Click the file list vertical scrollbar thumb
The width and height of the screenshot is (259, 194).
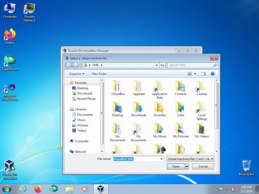tap(217, 105)
